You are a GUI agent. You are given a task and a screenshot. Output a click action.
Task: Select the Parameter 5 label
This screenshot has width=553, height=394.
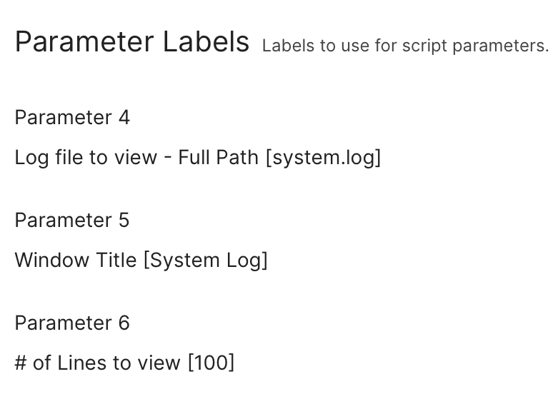(x=72, y=221)
